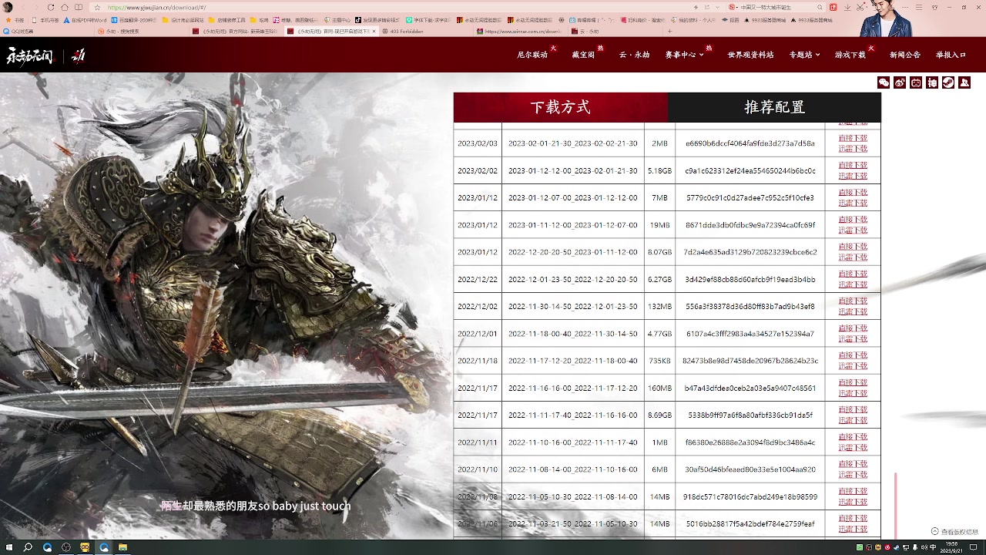Image resolution: width=986 pixels, height=555 pixels.
Task: Switch to the 推荐配置 tab
Action: coord(774,107)
